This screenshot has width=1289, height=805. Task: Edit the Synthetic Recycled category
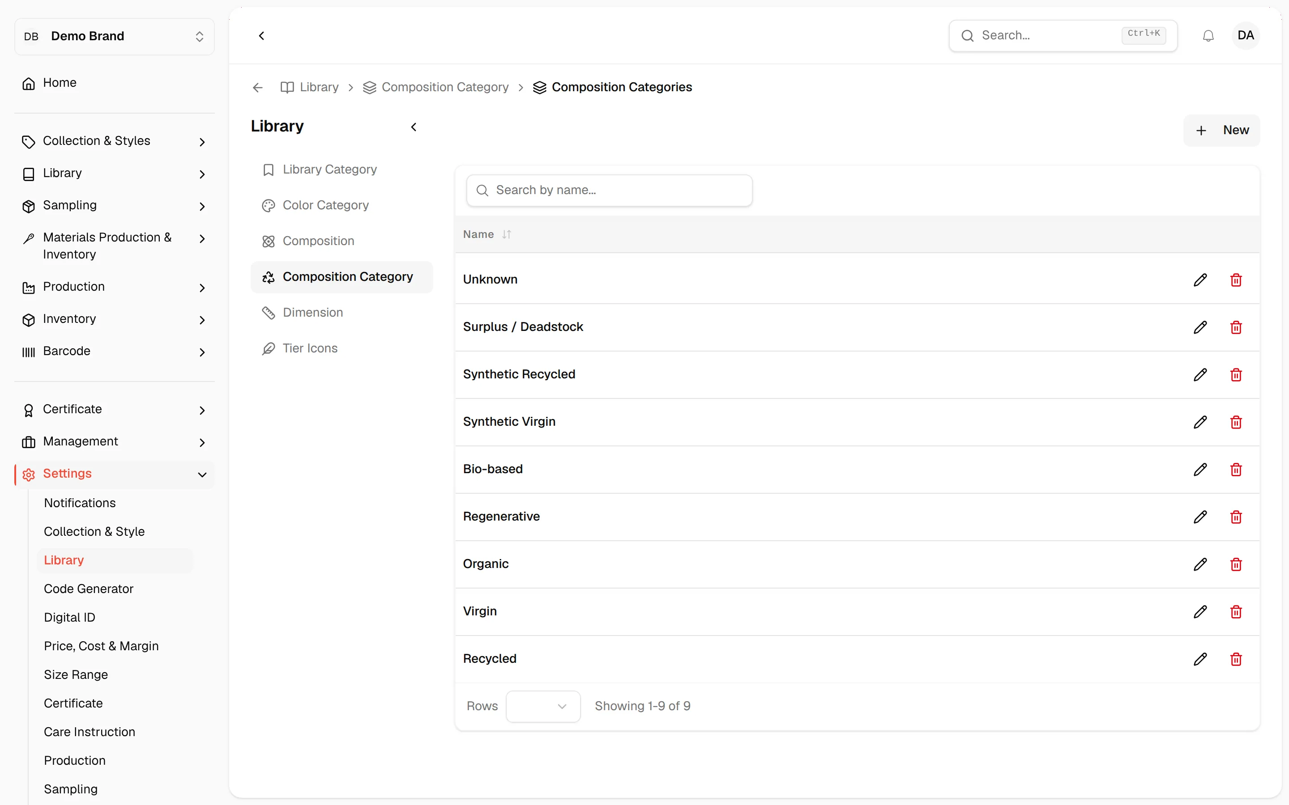pyautogui.click(x=1199, y=375)
